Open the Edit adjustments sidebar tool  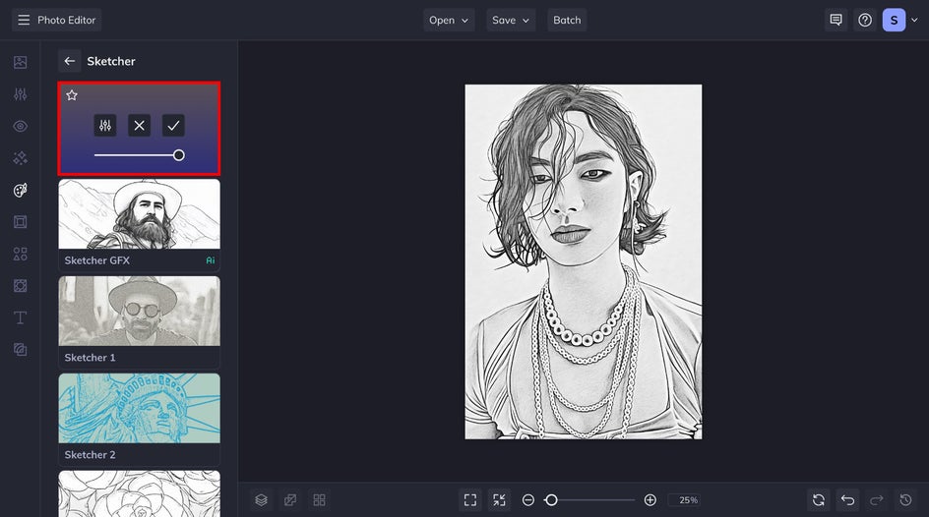(x=20, y=94)
